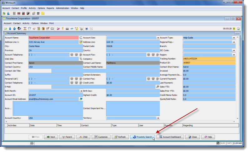
Task: Click the gear icon beside the timer
Action: tap(238, 29)
